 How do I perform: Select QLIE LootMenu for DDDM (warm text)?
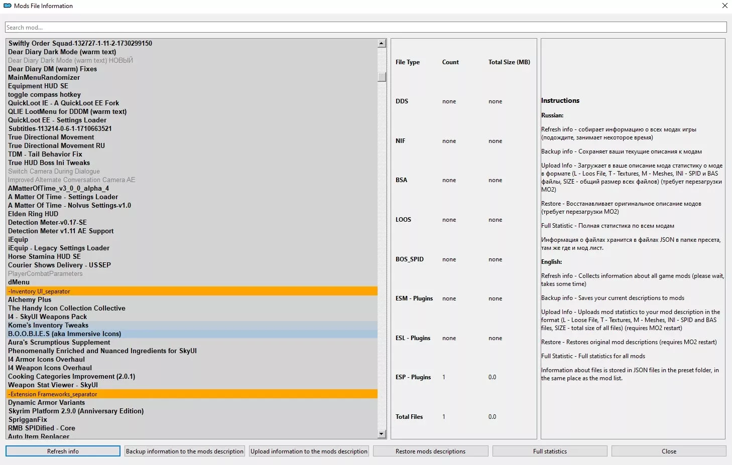point(67,111)
